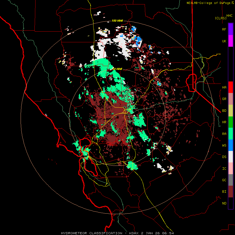
Task: Click the ND legend label
Action: [x=224, y=203]
